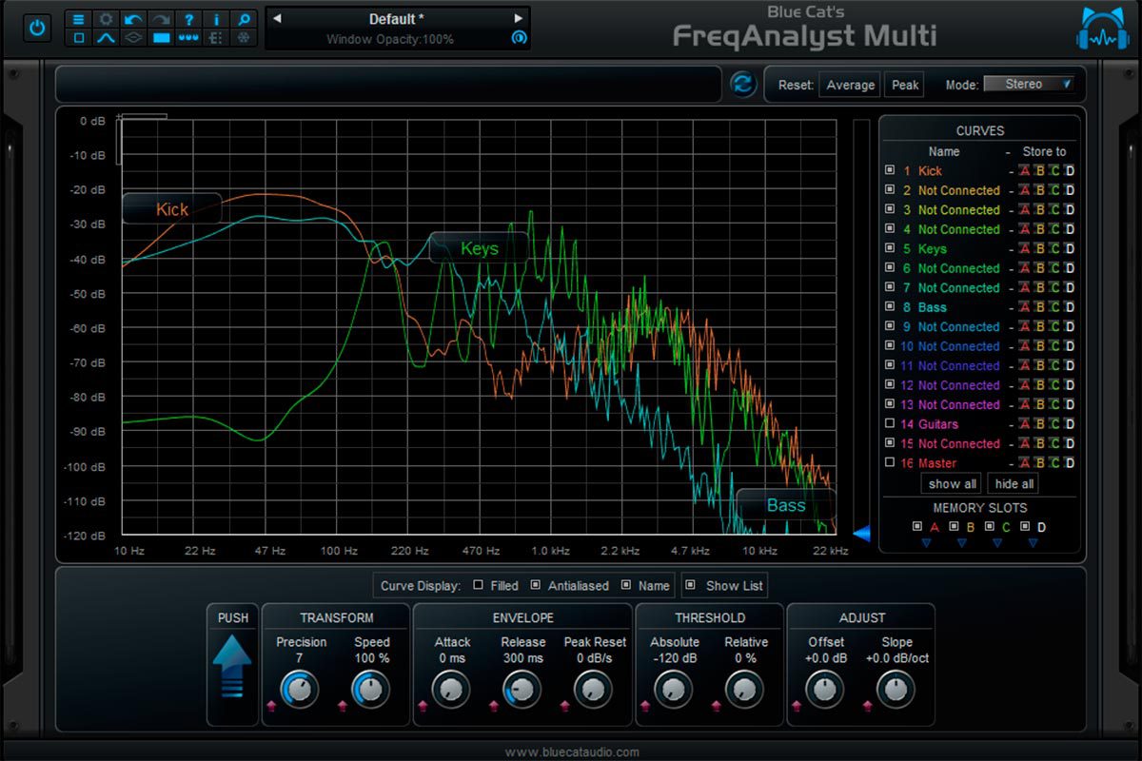Click the redo arrow icon
1142x761 pixels.
[162, 19]
